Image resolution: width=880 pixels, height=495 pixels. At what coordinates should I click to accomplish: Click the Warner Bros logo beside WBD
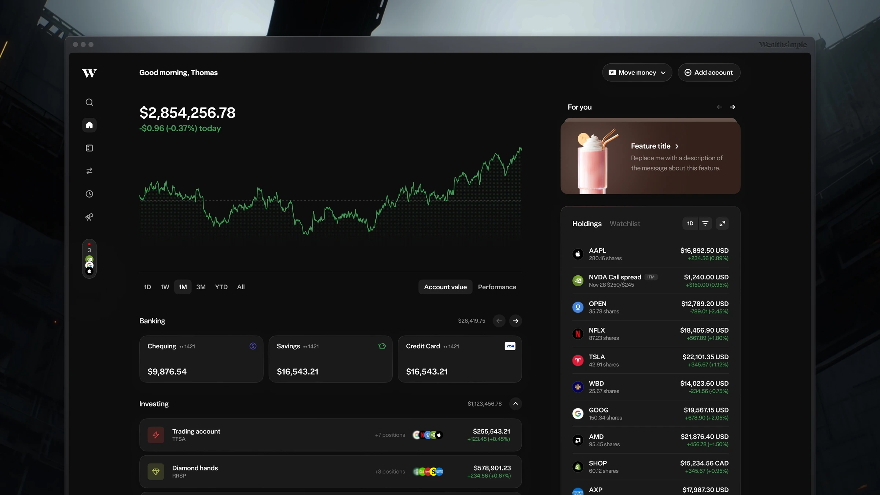pyautogui.click(x=578, y=387)
